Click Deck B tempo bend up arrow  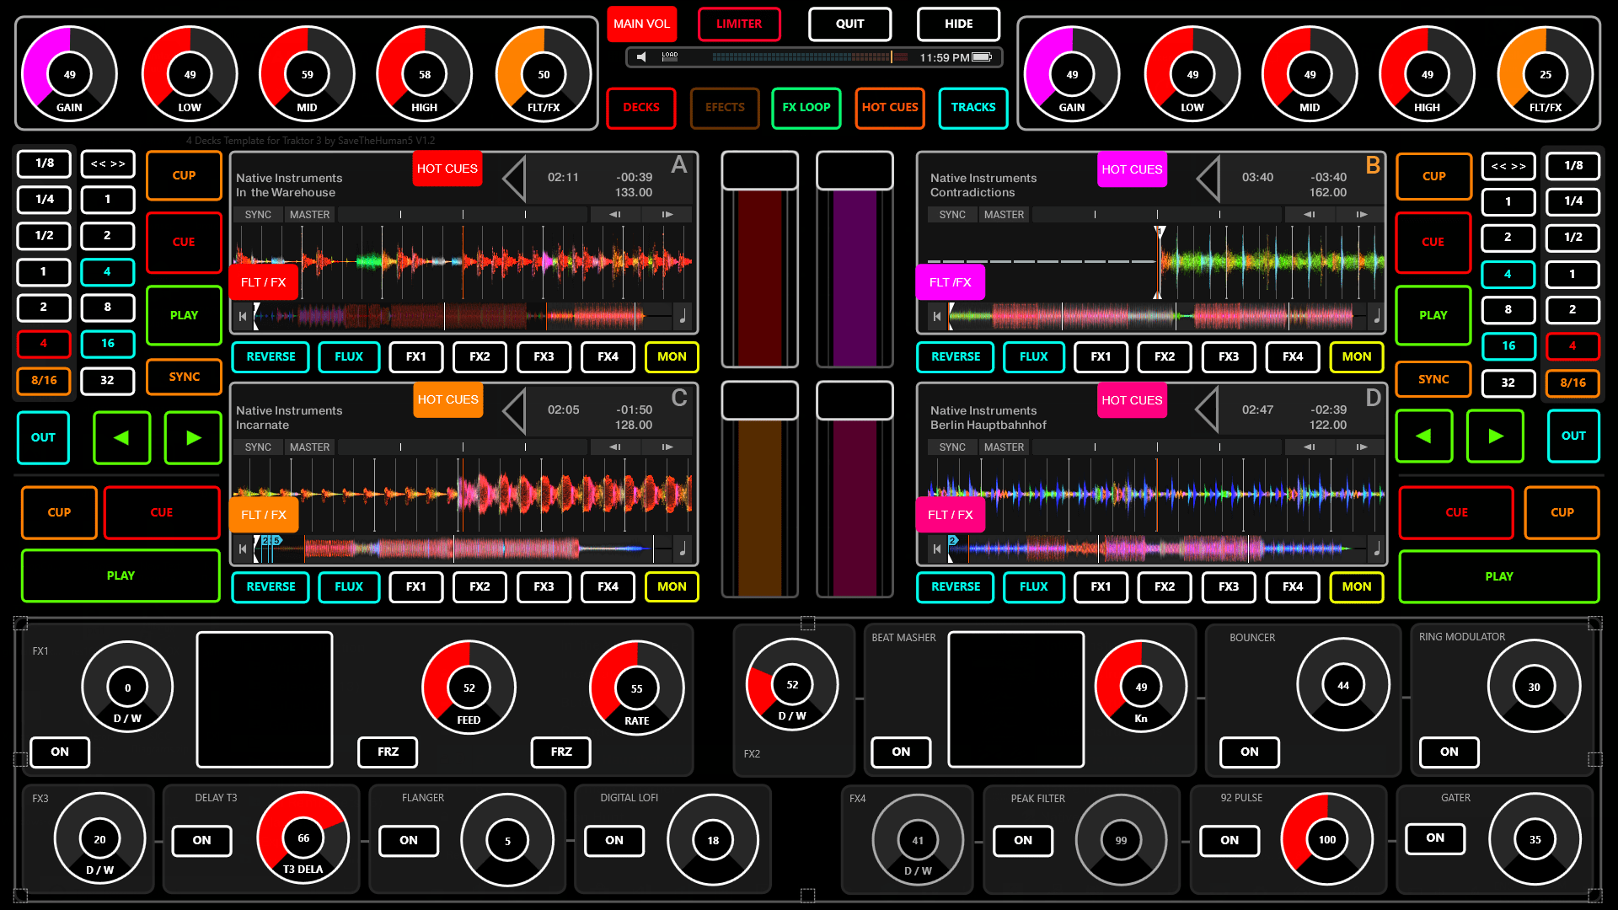(1362, 215)
